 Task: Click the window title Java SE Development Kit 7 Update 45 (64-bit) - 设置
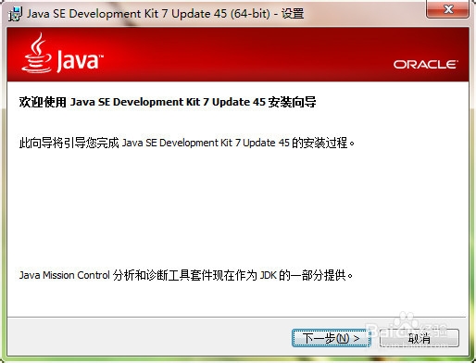click(x=165, y=14)
